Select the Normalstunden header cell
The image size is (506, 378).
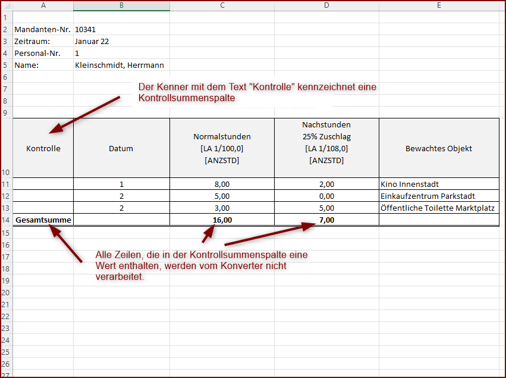pyautogui.click(x=222, y=148)
